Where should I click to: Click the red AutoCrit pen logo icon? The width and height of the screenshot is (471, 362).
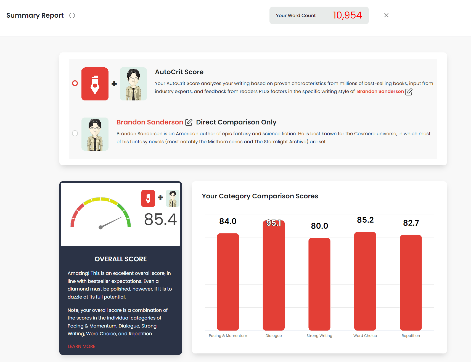(95, 84)
